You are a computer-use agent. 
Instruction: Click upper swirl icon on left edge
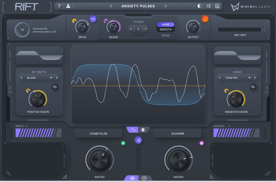(10, 87)
